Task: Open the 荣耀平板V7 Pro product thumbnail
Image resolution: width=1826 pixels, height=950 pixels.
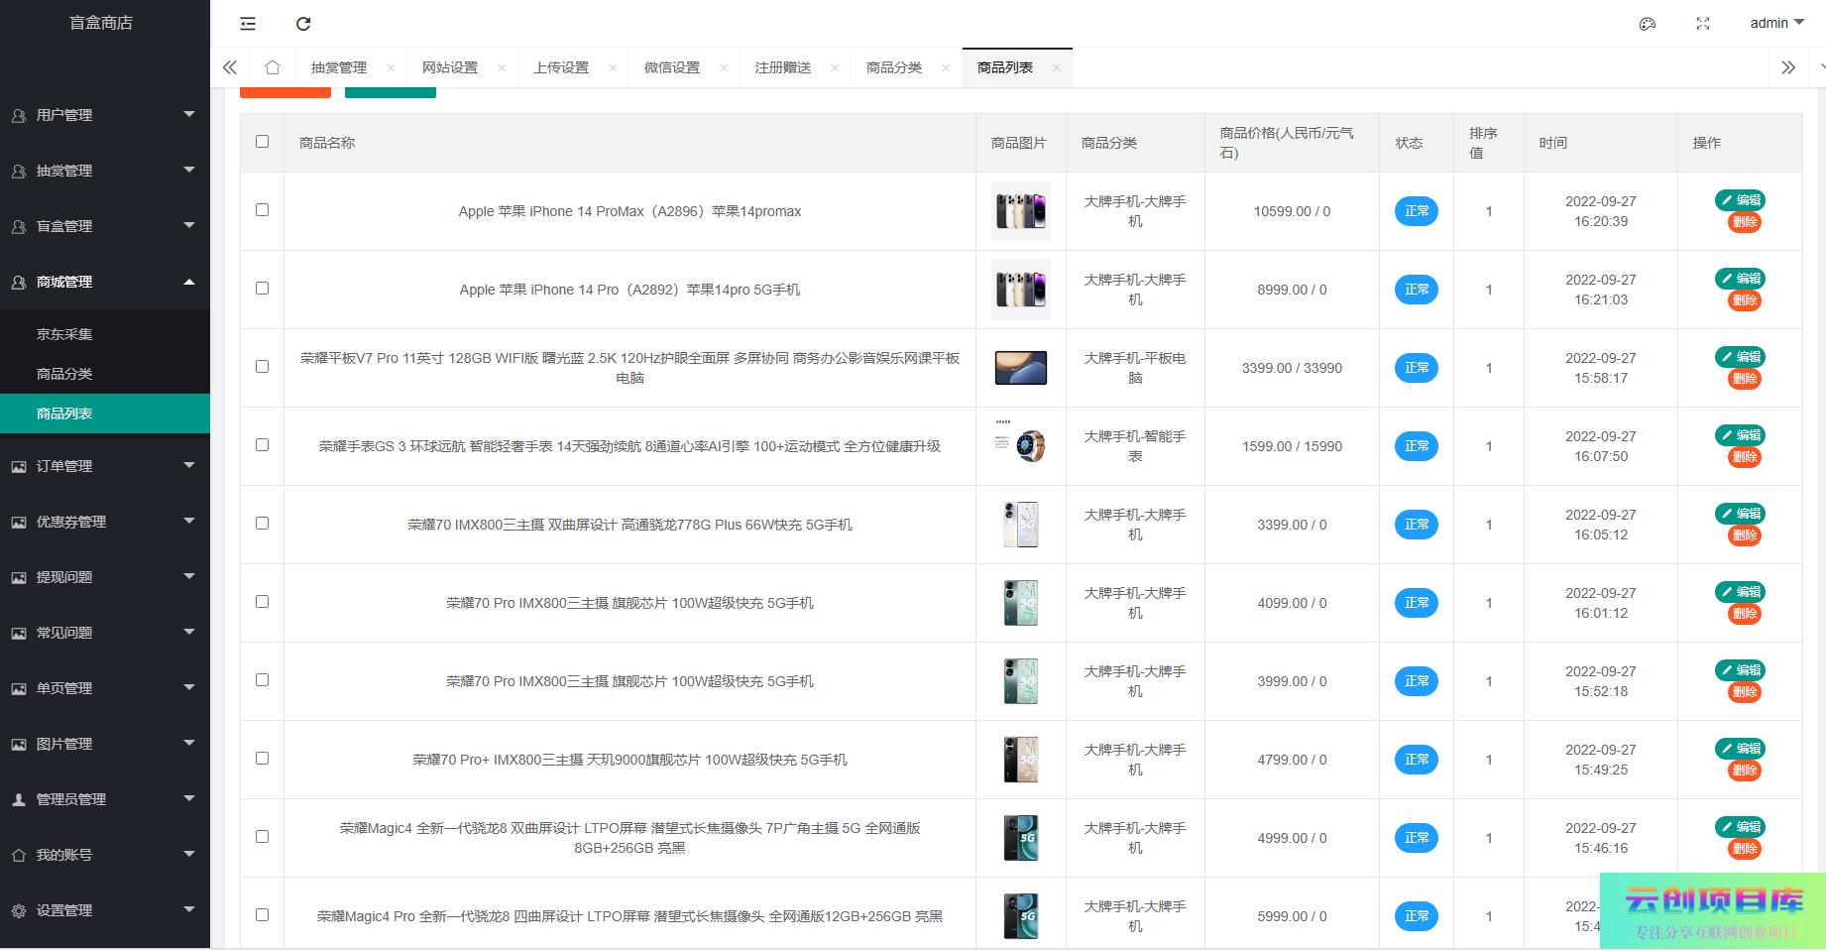Action: (1020, 368)
